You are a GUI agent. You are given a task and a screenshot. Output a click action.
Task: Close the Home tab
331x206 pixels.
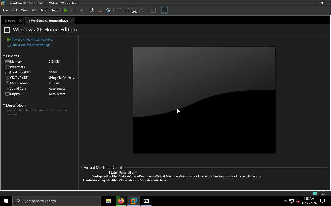point(21,21)
